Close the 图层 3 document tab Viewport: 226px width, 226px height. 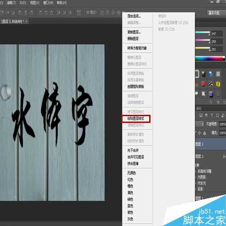[26, 21]
